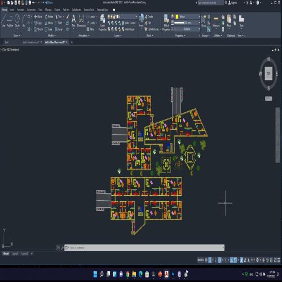Screen dimensions: 282x282
Task: Click the search keyword input box
Action: (x=211, y=3)
